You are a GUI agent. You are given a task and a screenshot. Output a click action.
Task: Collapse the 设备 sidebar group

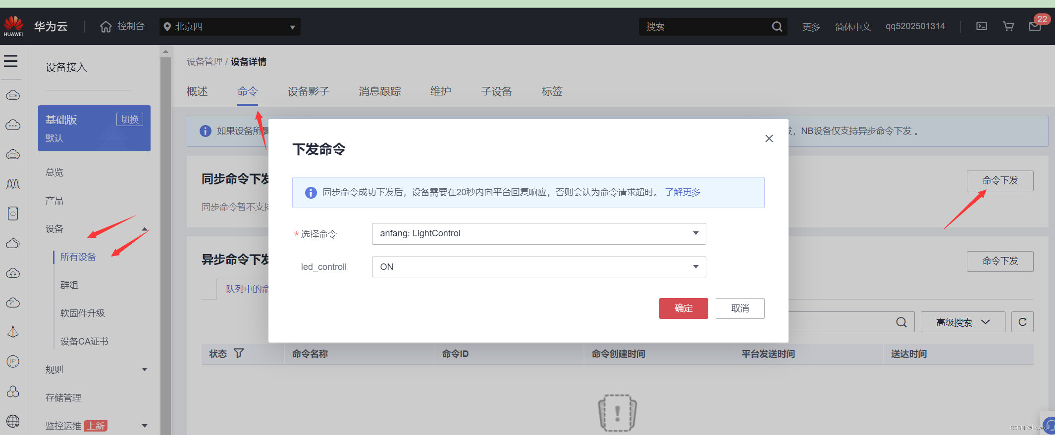pyautogui.click(x=145, y=229)
